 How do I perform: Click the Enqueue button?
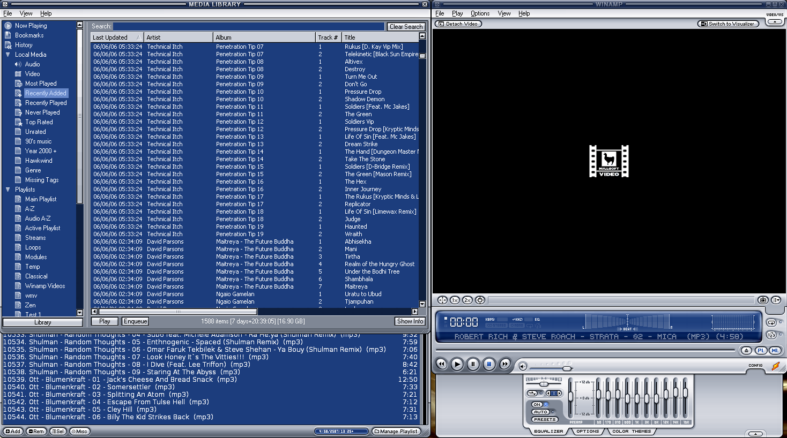(135, 321)
